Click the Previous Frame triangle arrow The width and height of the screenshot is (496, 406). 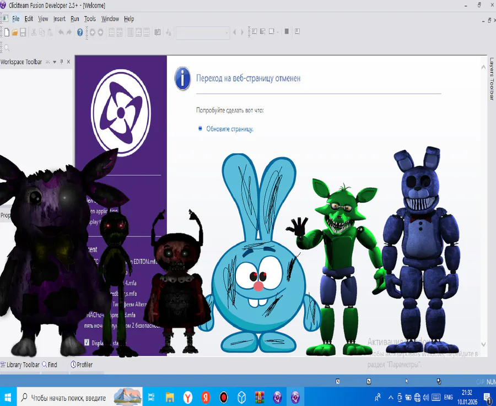pyautogui.click(x=234, y=33)
